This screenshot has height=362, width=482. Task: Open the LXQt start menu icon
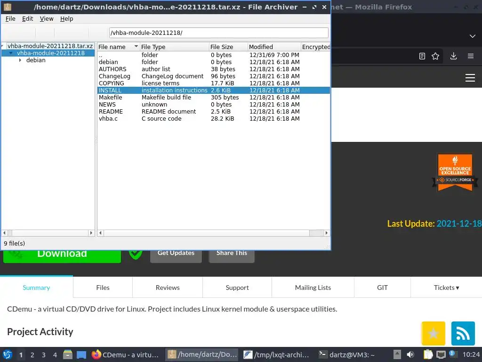8,354
